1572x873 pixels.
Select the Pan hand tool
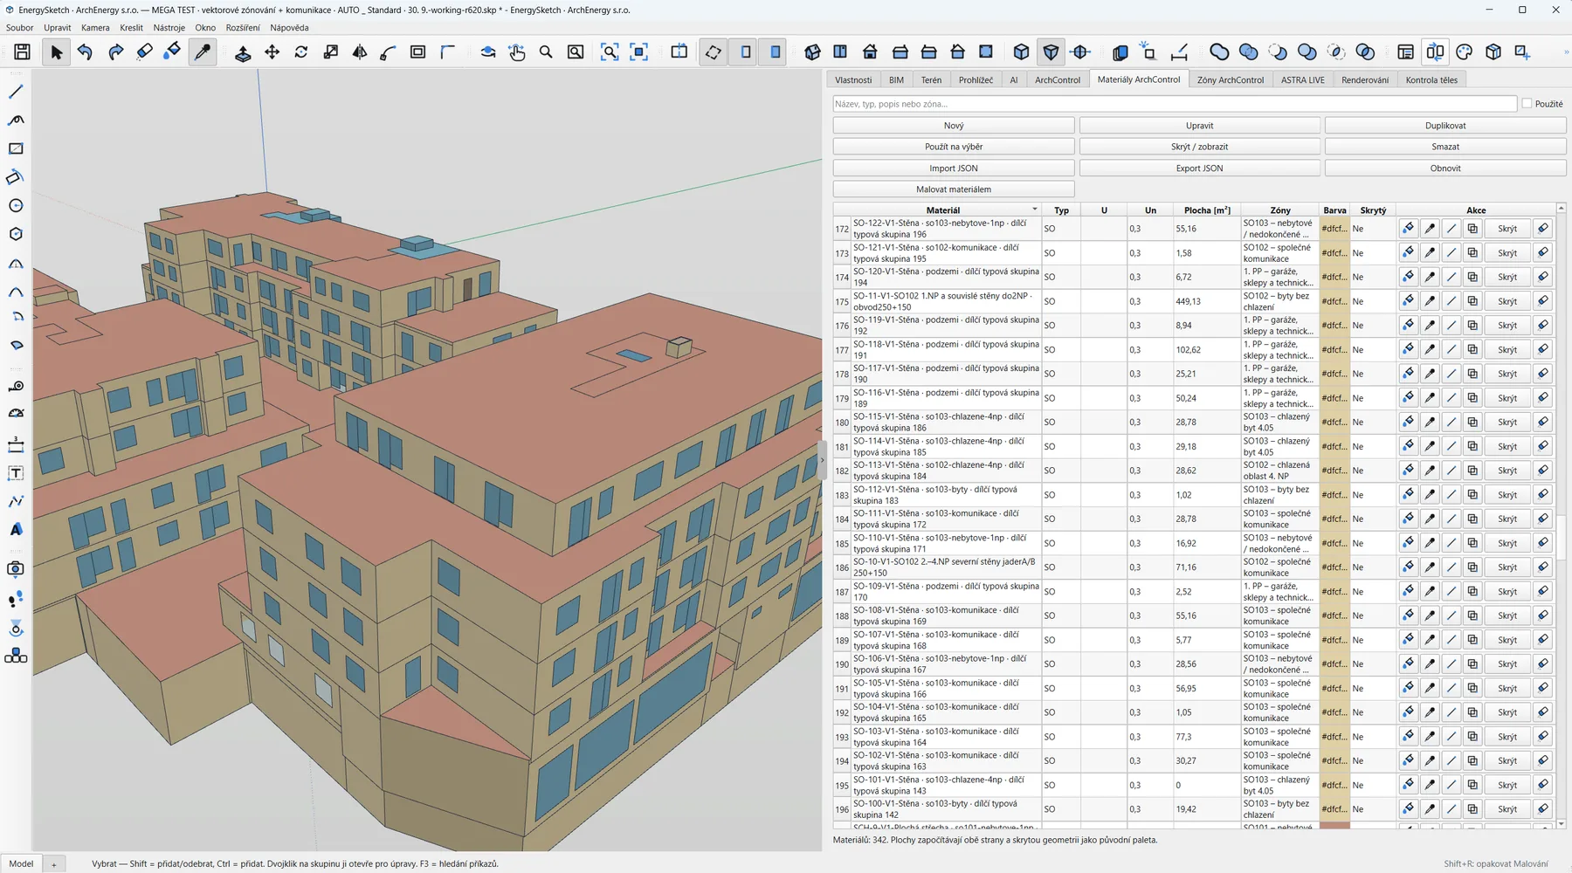point(517,52)
